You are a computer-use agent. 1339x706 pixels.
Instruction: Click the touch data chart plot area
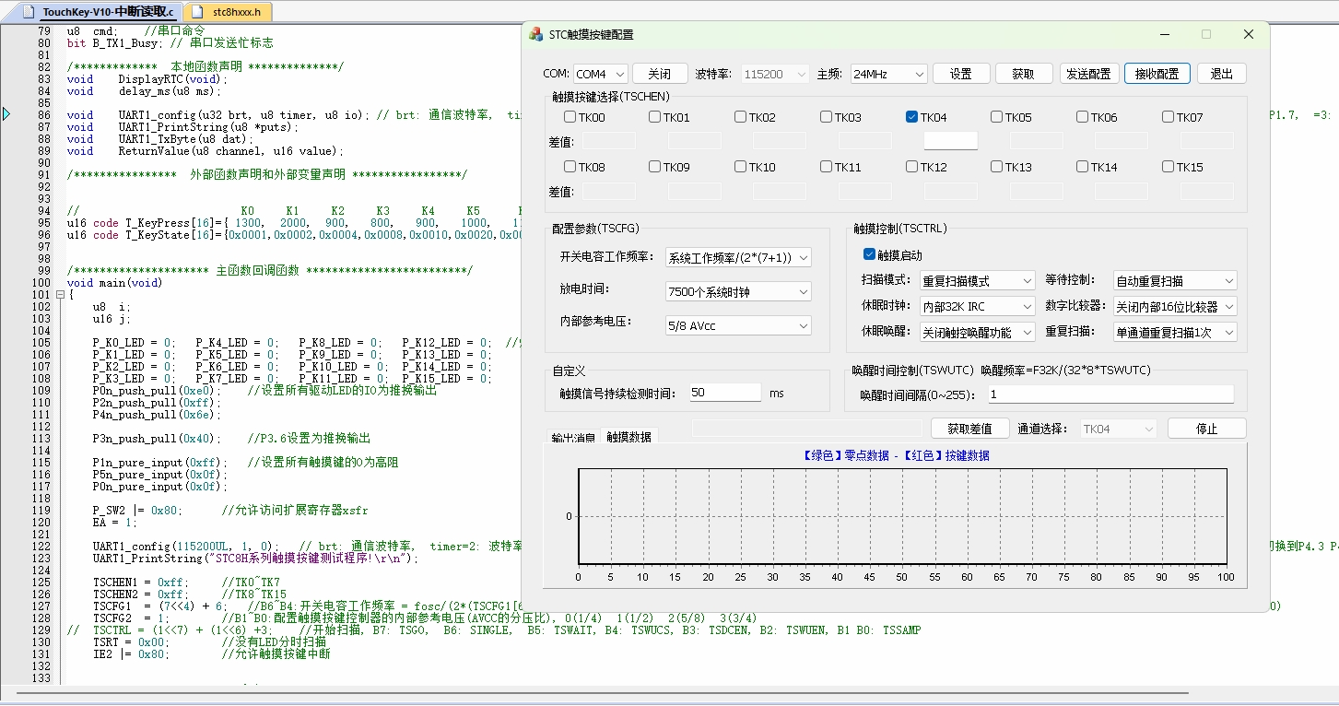(902, 516)
